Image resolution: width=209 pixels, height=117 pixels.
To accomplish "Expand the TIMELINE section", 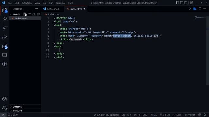I will point(25,111).
